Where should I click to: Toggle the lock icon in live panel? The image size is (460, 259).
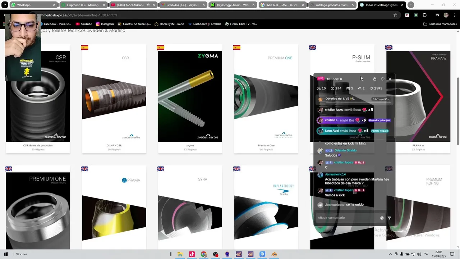[x=374, y=79]
